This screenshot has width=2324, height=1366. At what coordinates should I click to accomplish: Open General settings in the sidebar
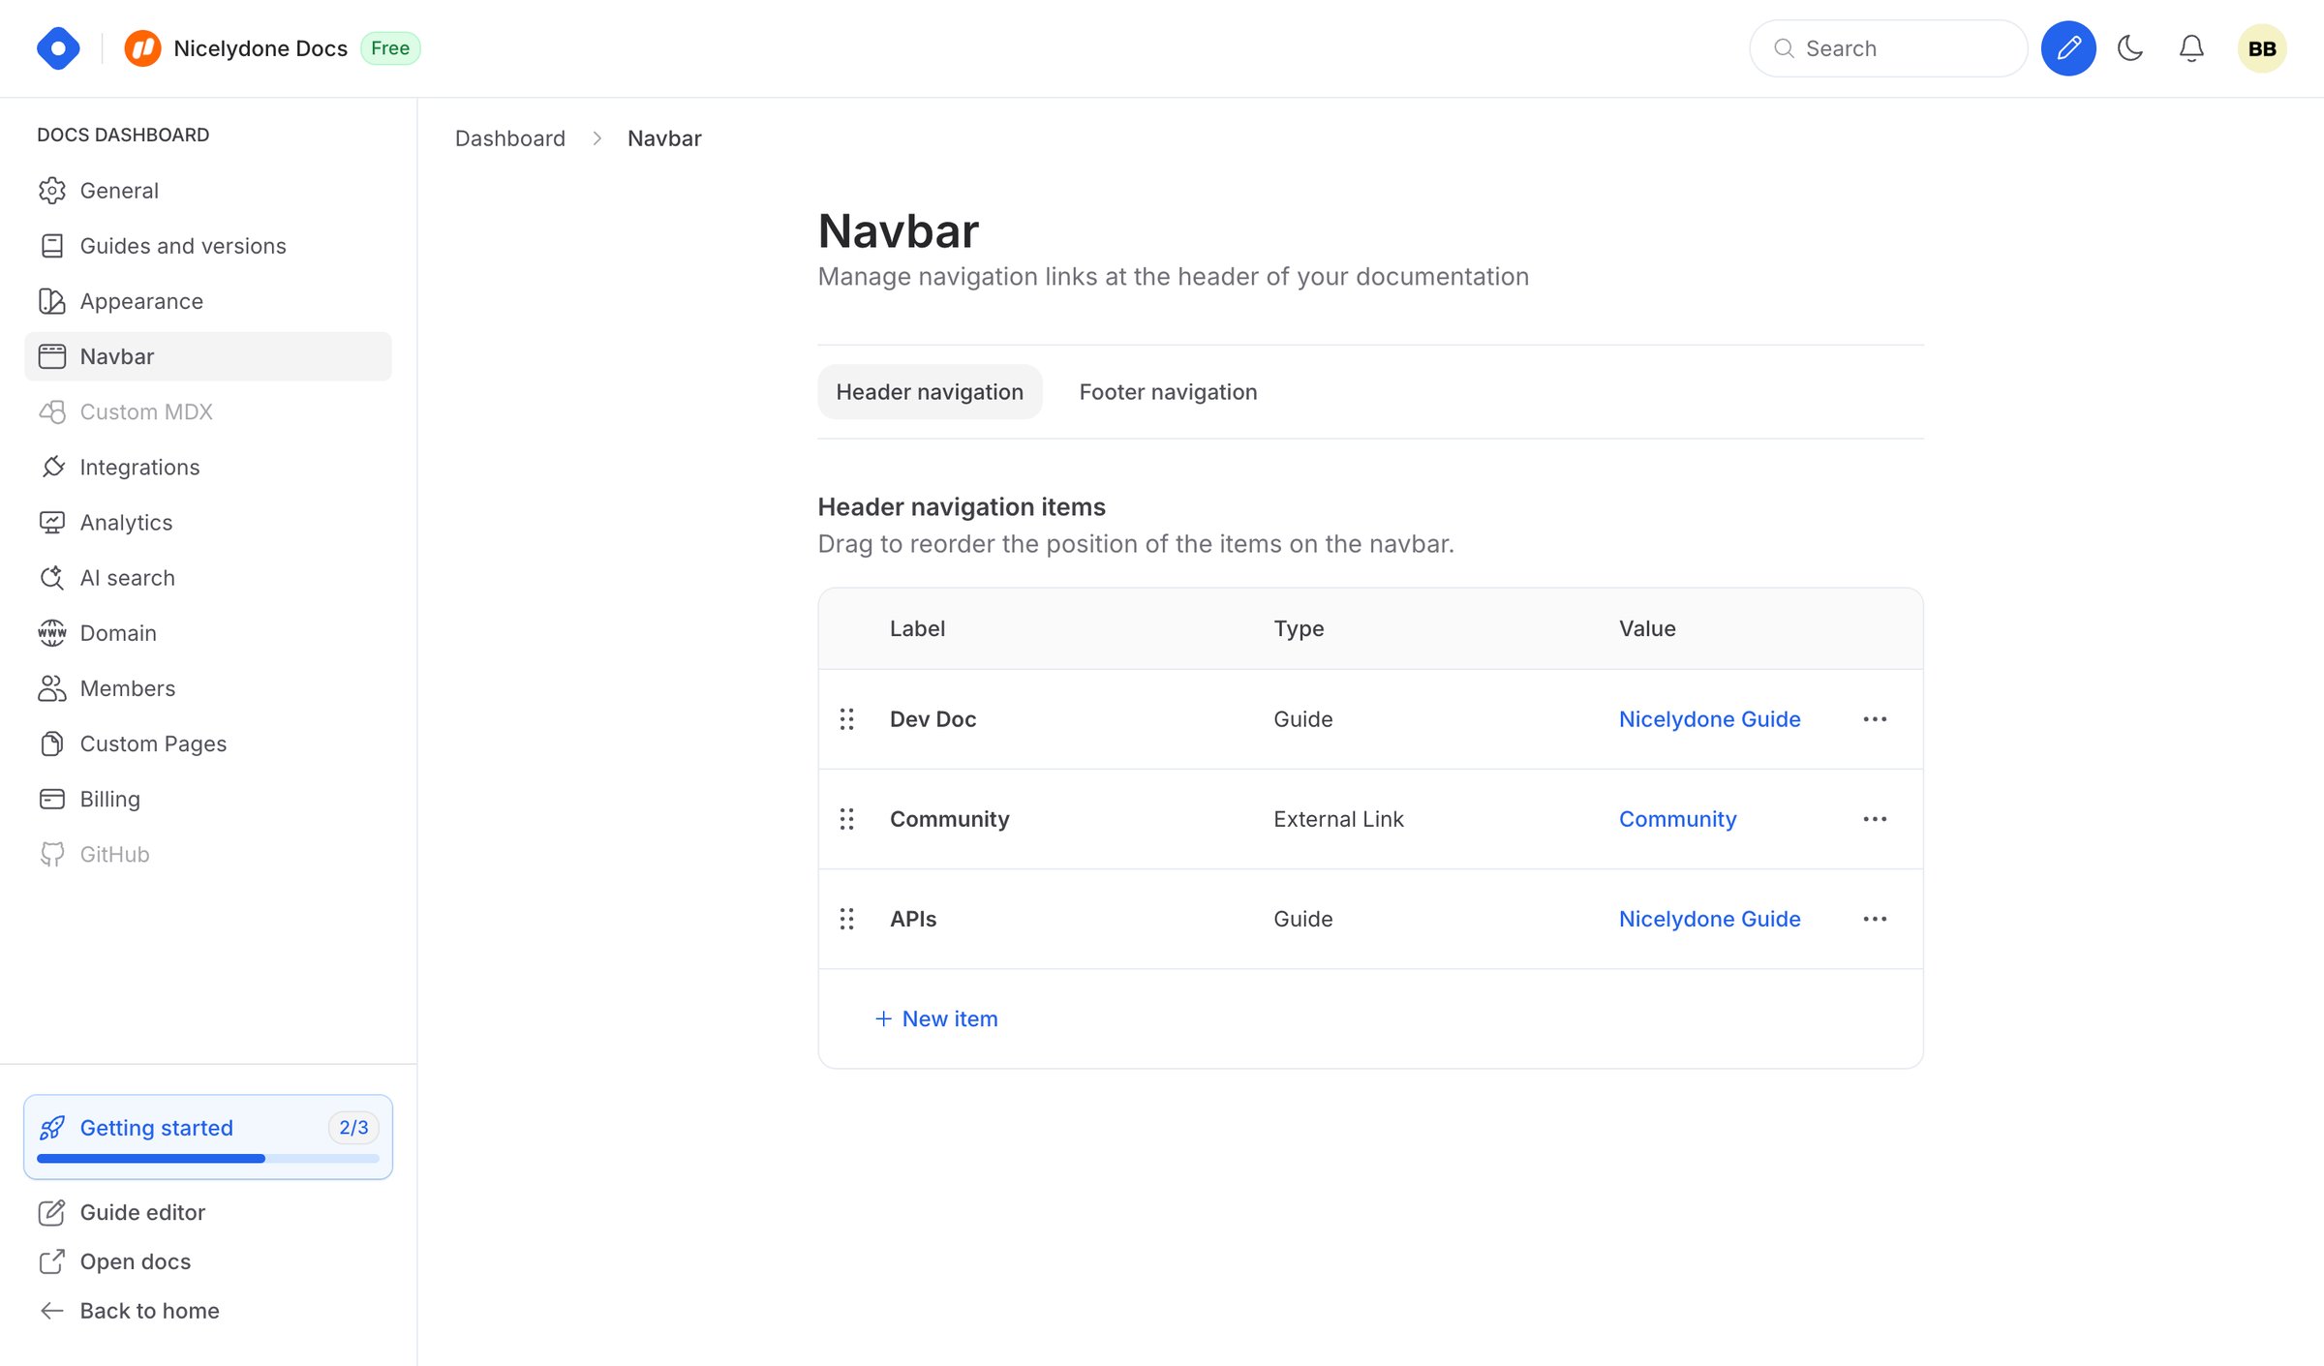208,191
